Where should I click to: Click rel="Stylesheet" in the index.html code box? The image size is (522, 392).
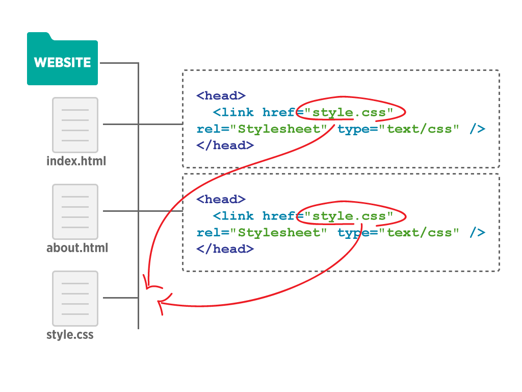pos(262,129)
